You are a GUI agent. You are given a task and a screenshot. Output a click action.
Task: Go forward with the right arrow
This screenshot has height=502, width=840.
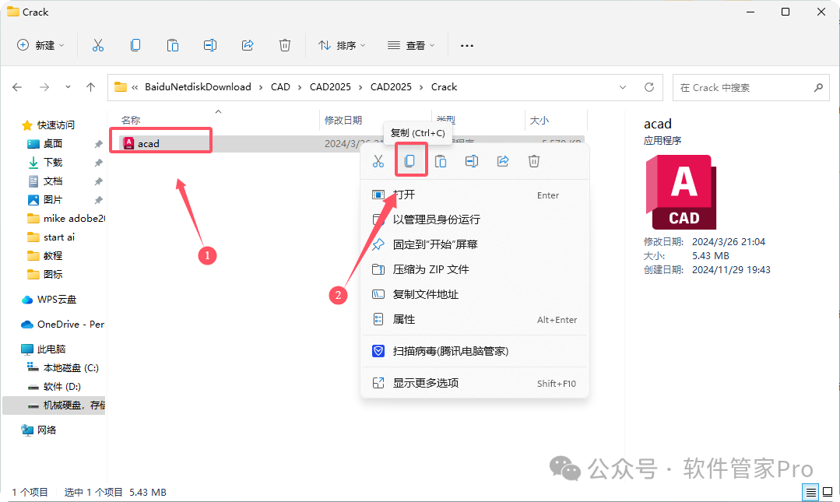click(44, 87)
